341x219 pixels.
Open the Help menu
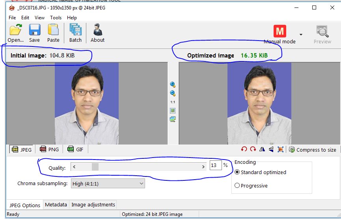coord(72,18)
